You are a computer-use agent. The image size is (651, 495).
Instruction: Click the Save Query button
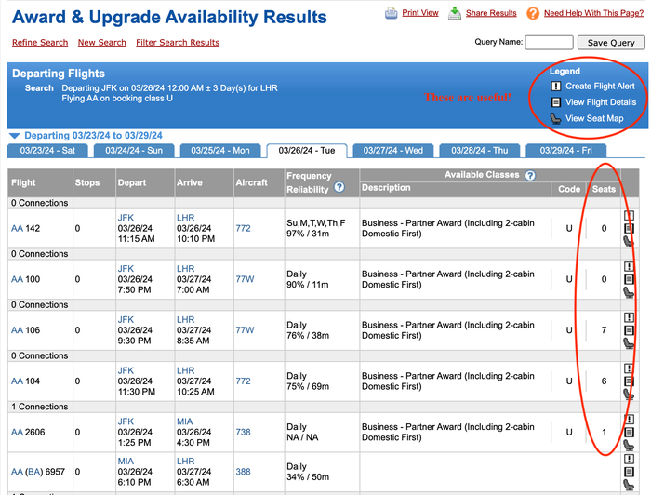click(611, 43)
